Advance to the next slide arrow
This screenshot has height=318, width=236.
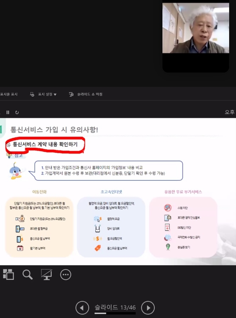pyautogui.click(x=148, y=308)
